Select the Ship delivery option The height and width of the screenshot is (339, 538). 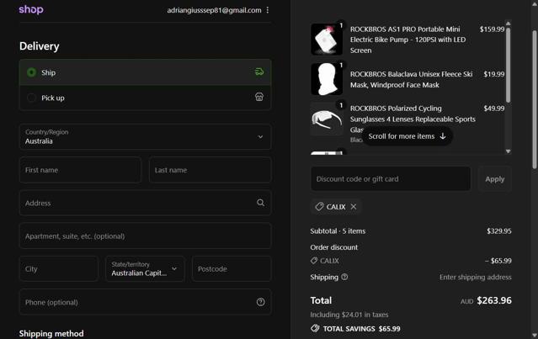click(x=145, y=72)
